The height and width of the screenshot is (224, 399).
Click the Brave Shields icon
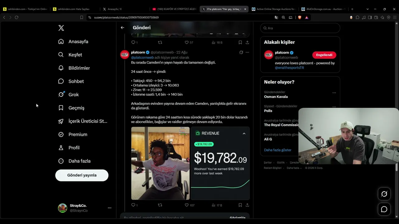300,17
